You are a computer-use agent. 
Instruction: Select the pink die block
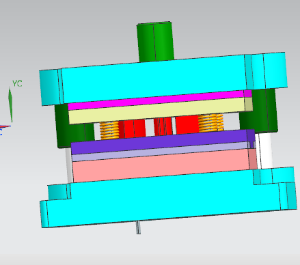(x=164, y=165)
